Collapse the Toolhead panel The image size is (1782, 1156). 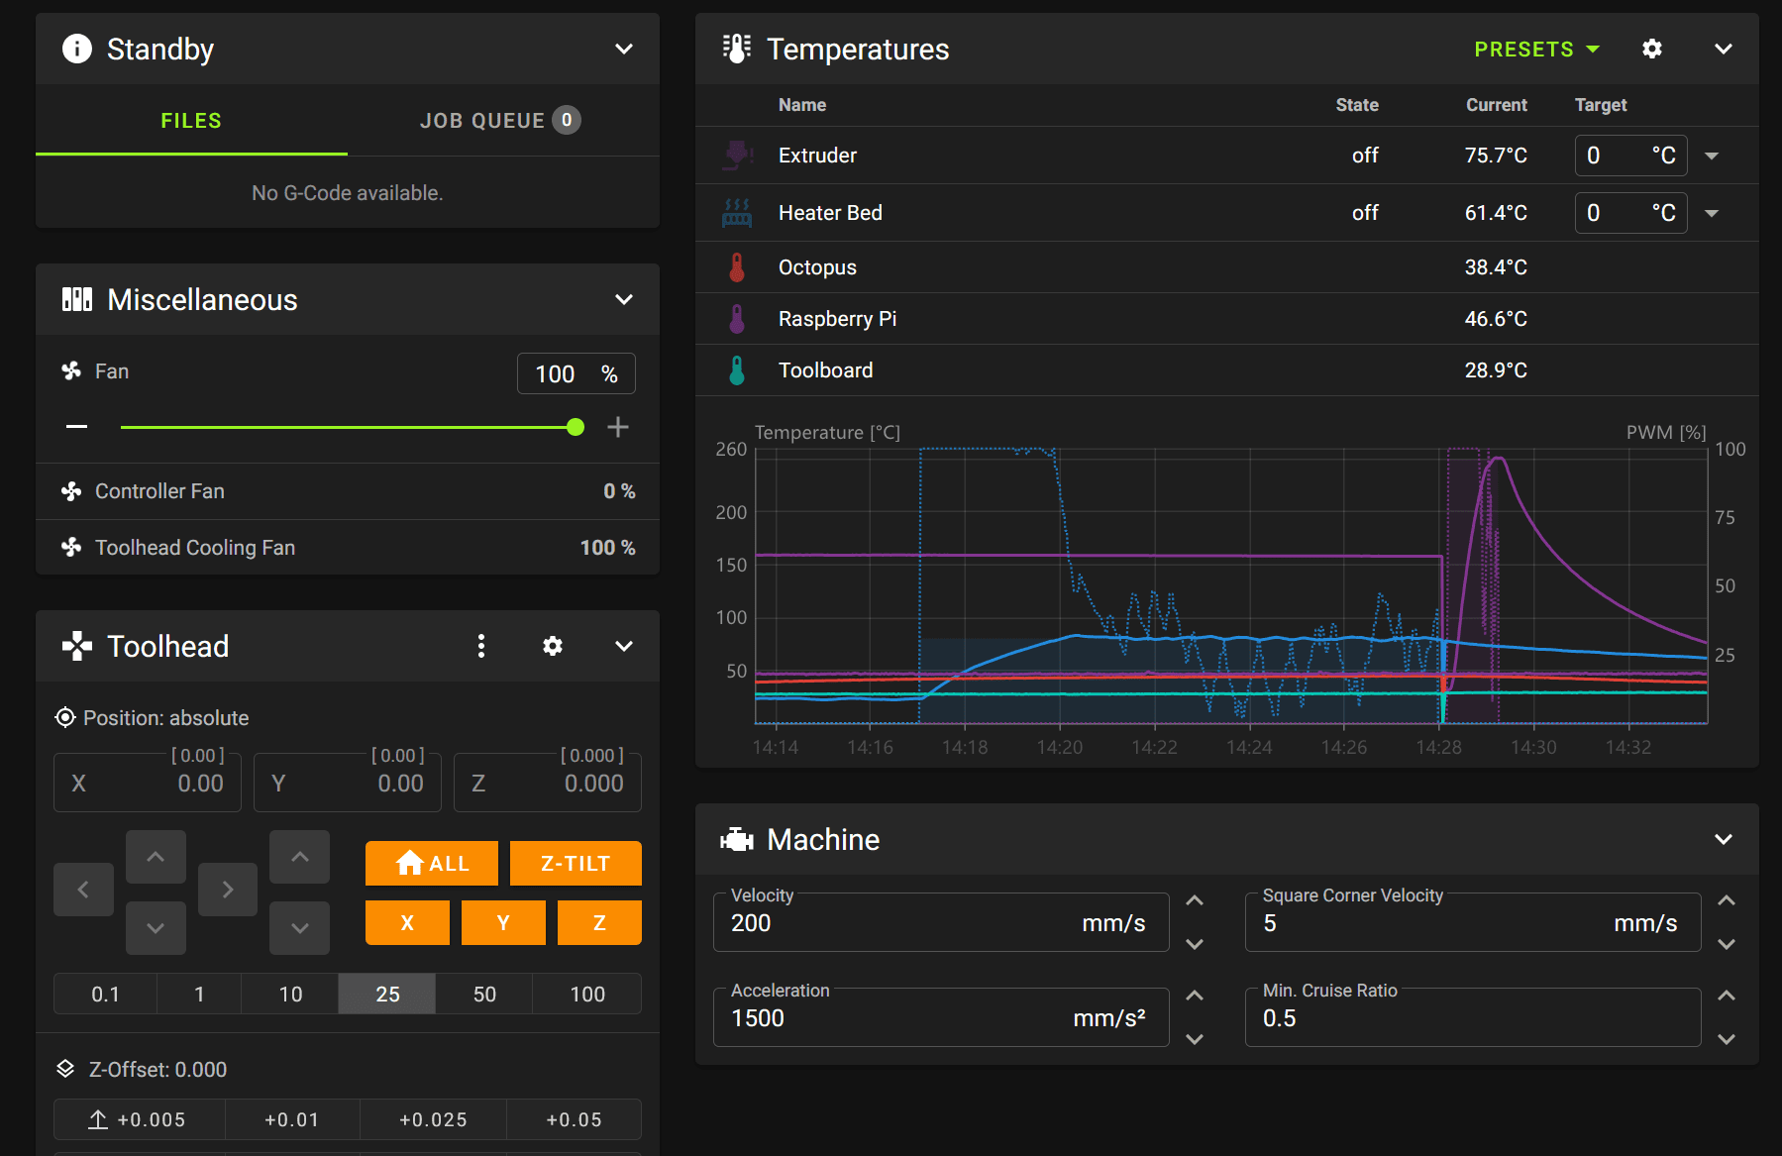point(624,646)
